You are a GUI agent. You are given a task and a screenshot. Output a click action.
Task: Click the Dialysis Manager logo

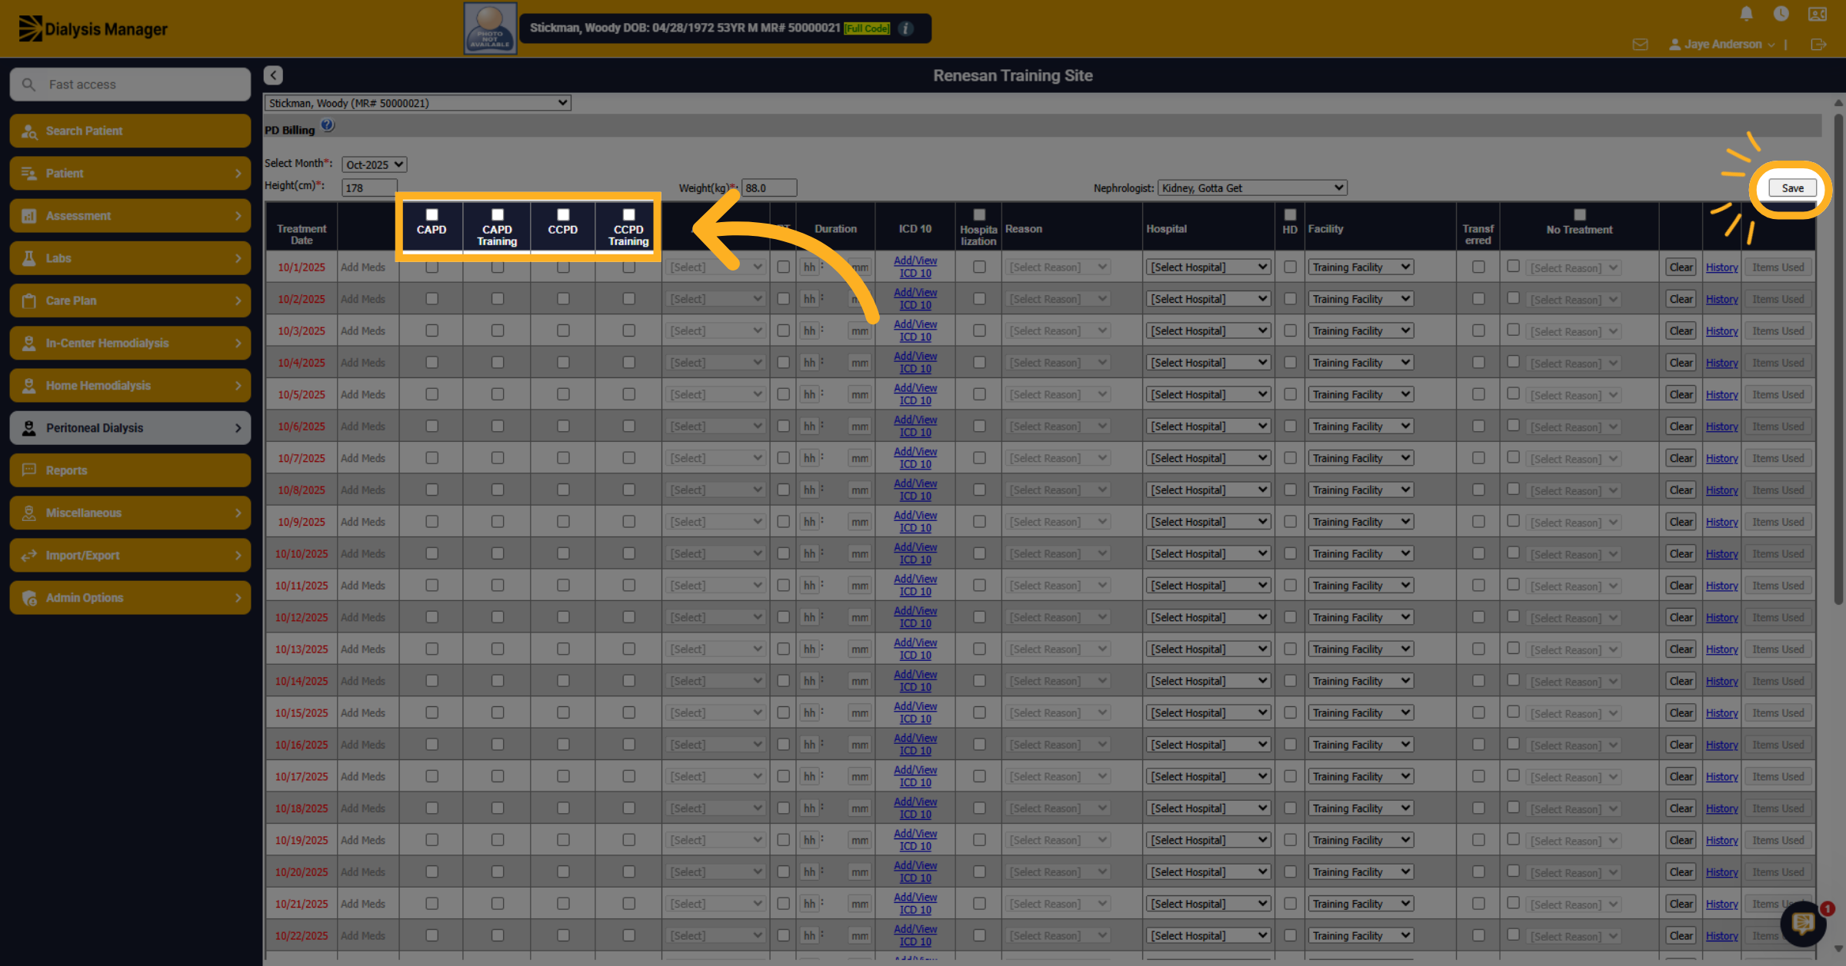coord(92,28)
